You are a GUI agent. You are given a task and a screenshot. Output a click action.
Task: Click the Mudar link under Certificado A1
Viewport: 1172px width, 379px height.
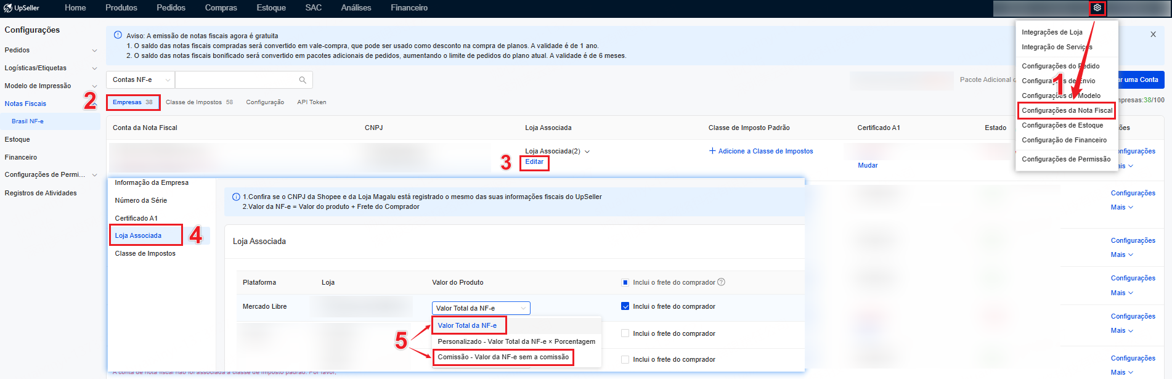868,165
